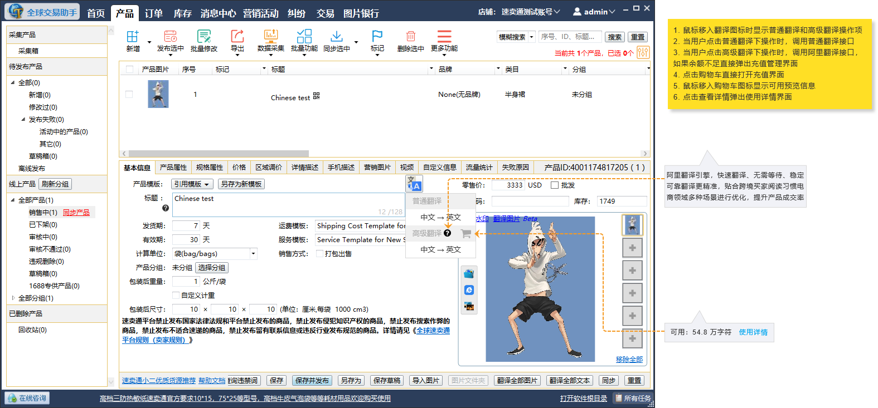Open the store account 速卖通测试账号 dropdown
Screen dimensions: 878x408
pyautogui.click(x=530, y=12)
